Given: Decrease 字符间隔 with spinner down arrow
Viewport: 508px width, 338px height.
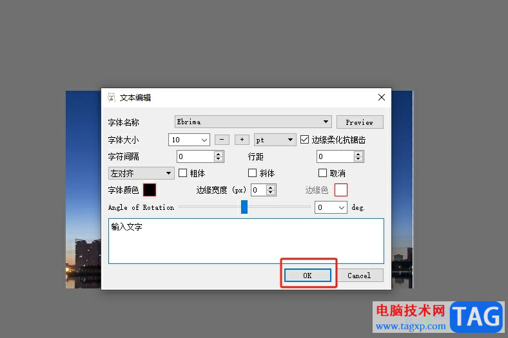Looking at the screenshot, I should pyautogui.click(x=219, y=159).
